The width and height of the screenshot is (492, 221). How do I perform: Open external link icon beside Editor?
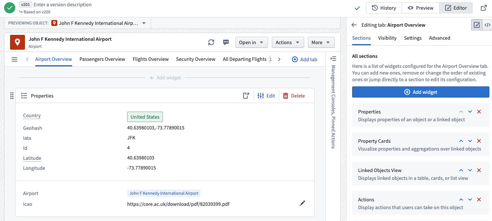483,8
